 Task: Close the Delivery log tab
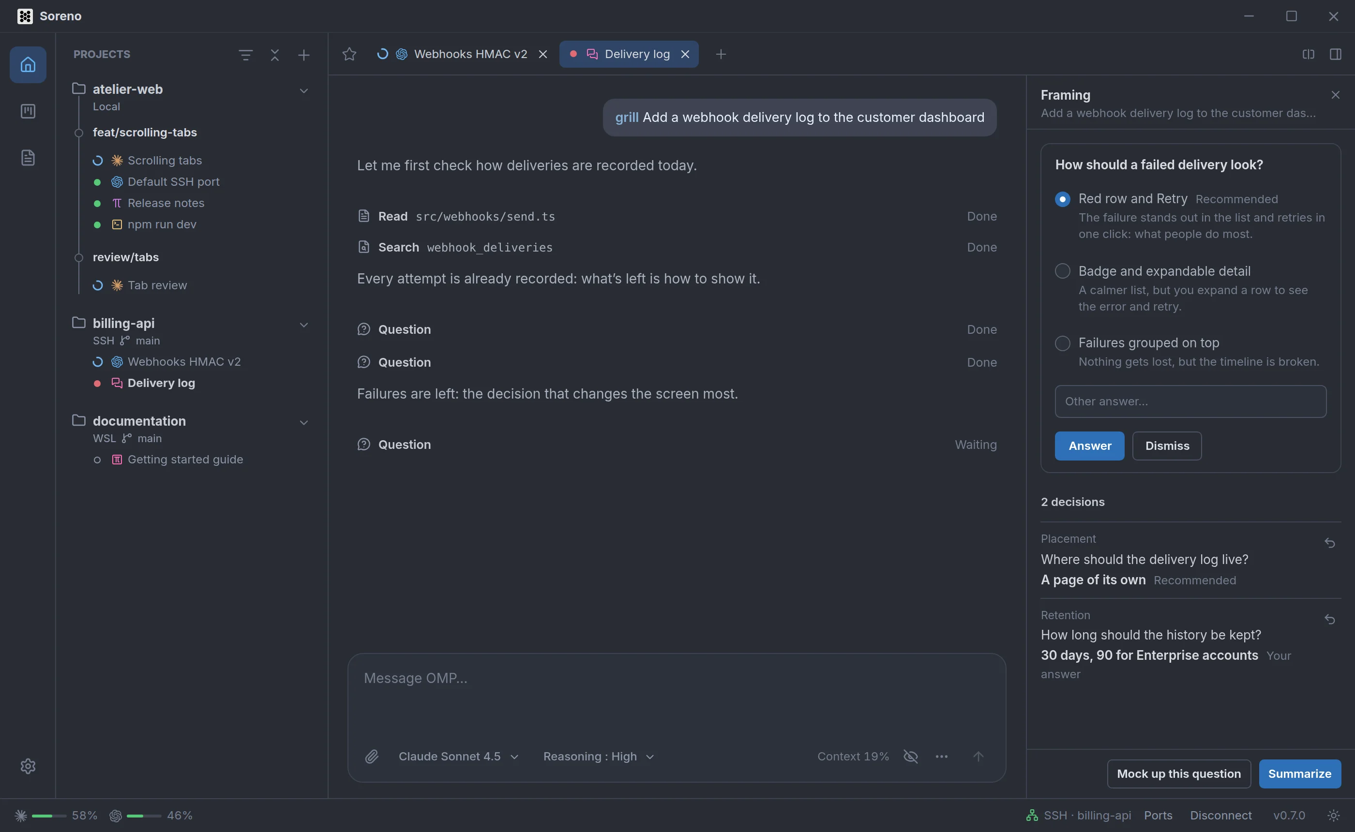tap(685, 54)
